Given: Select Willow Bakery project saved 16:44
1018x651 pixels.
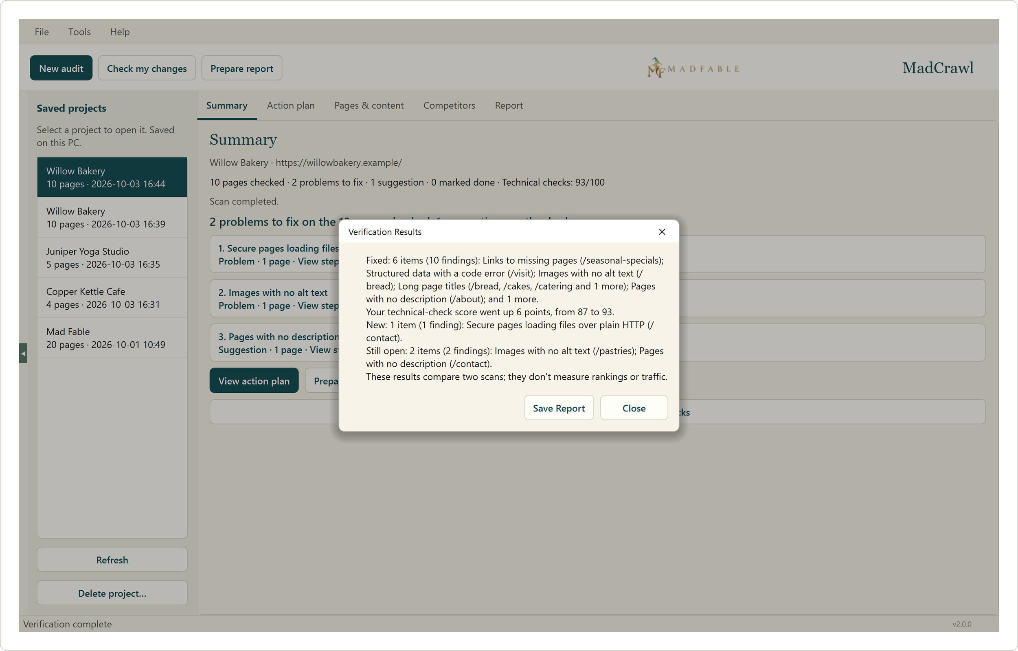Looking at the screenshot, I should click(112, 177).
